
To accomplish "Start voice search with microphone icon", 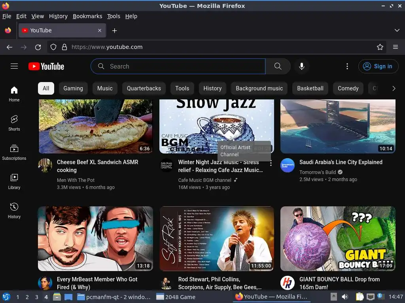I will click(x=302, y=66).
